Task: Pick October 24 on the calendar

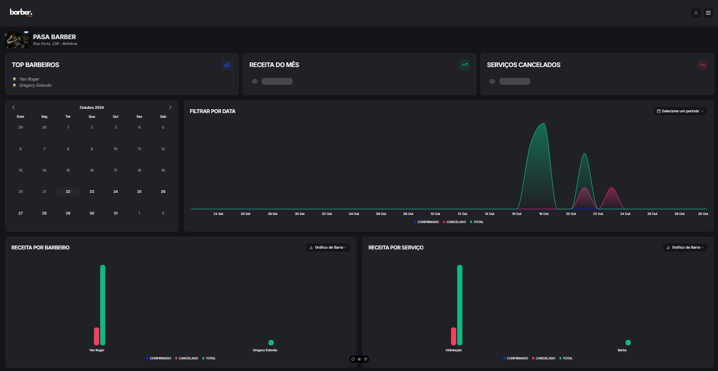Action: click(116, 192)
